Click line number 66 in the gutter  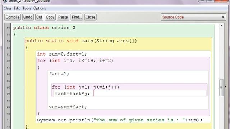coord(8,87)
